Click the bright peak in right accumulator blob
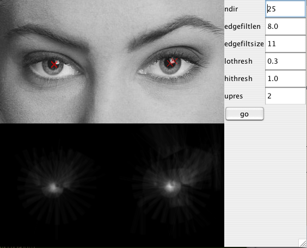This screenshot has width=307, height=248. (169, 187)
